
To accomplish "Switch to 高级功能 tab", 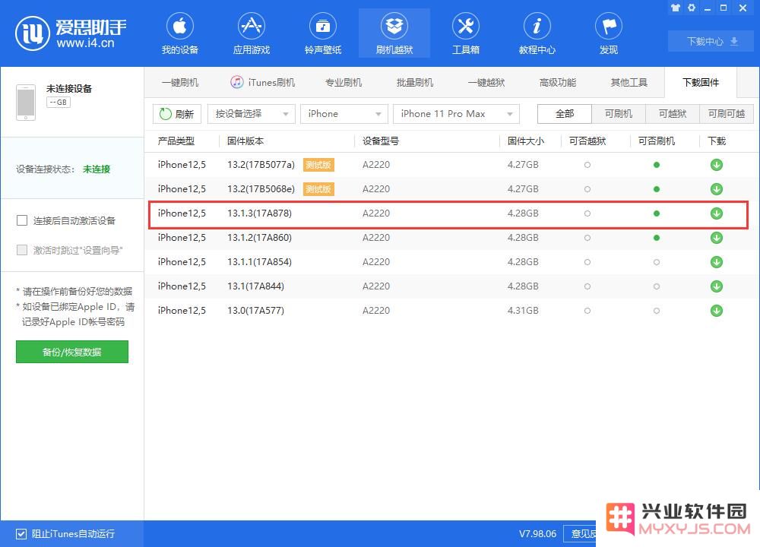I will (557, 82).
